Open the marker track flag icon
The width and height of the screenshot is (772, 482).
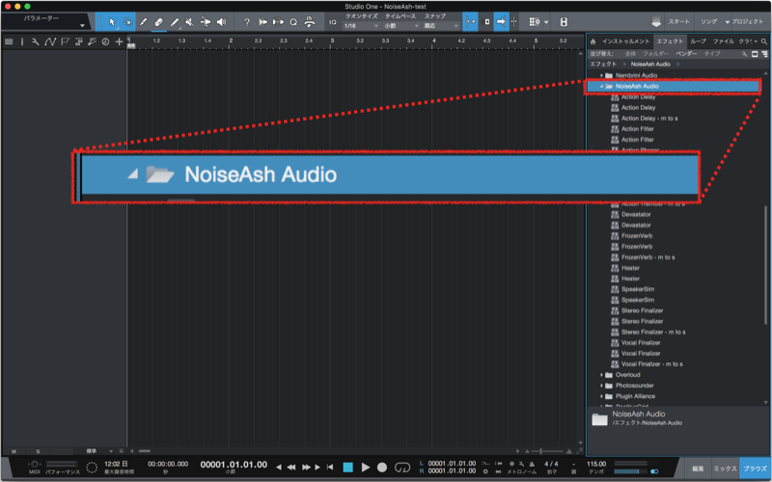click(x=65, y=41)
